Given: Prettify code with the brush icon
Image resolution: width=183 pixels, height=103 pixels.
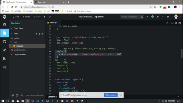Looking at the screenshot, I should 167,23.
